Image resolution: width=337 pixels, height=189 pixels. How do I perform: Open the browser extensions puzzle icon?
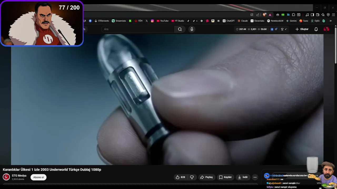294,15
